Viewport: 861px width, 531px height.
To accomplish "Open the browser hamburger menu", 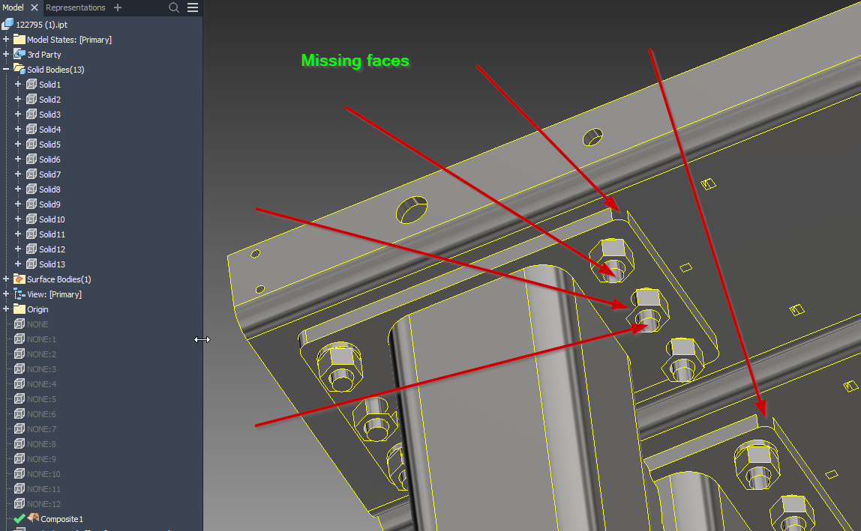I will (192, 7).
